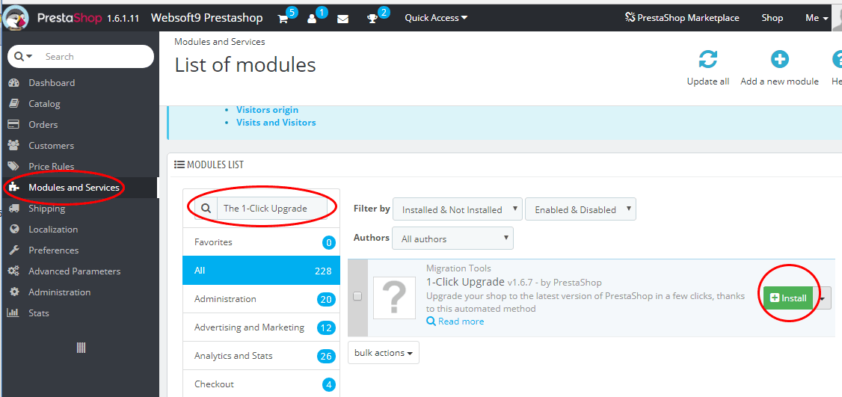842x397 pixels.
Task: Click the Modules and Services puzzle icon
Action: [14, 188]
